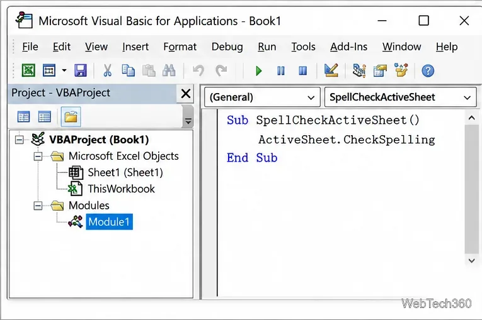Open the Insert menu

click(135, 47)
